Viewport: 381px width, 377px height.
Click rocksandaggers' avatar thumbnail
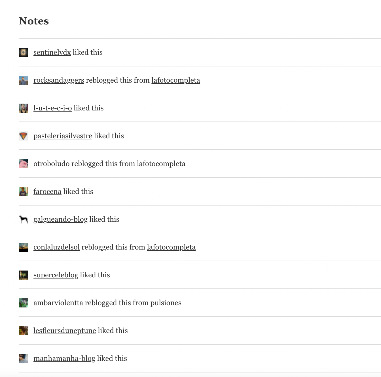23,80
